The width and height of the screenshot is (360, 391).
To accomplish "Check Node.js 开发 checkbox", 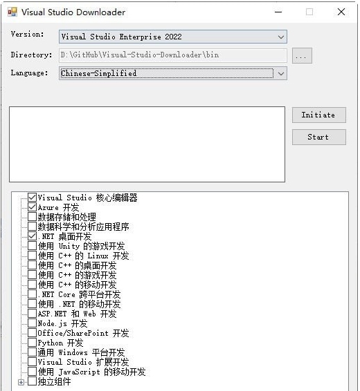I will point(33,323).
